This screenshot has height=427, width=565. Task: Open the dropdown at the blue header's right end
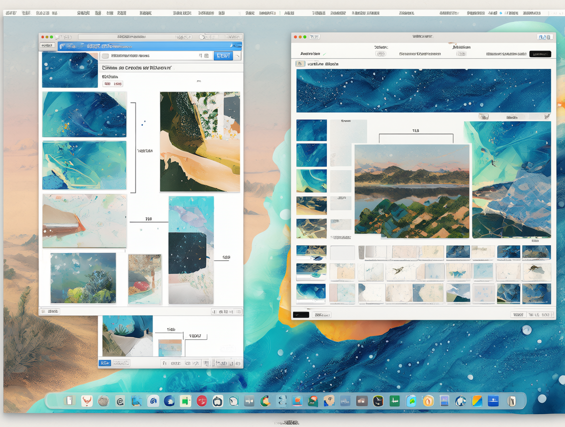point(237,45)
